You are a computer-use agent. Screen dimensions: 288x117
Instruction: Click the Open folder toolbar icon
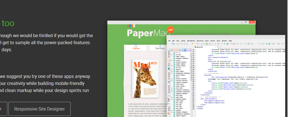tap(177, 44)
